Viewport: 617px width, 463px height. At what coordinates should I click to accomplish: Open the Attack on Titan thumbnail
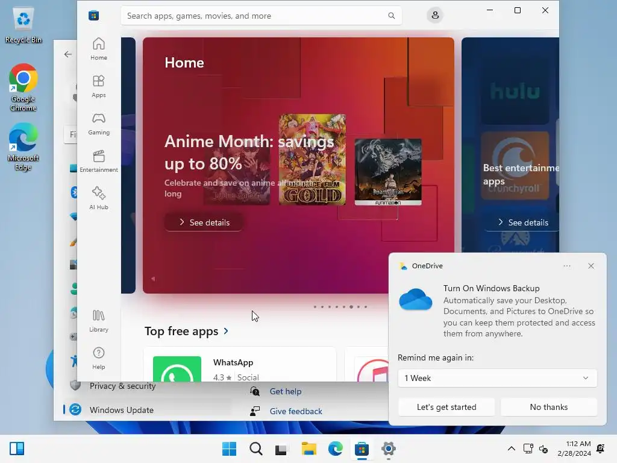point(388,172)
